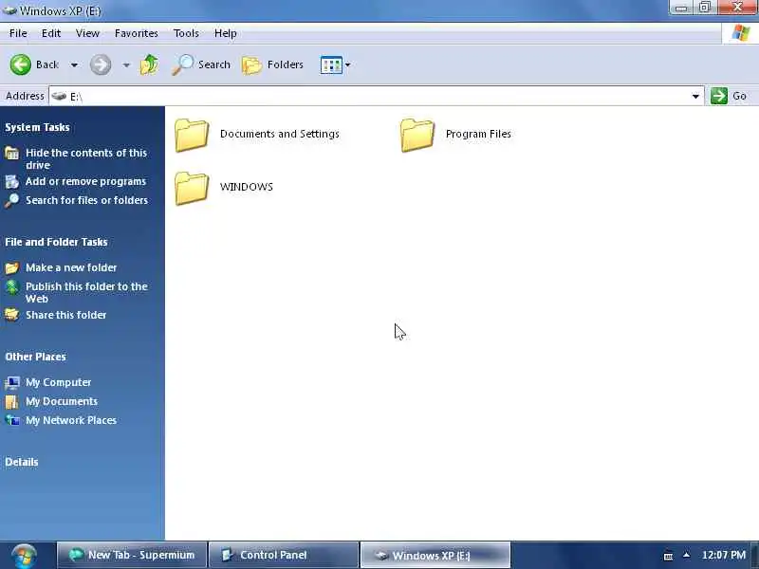Click the Documents and Settings folder name
Viewport: 759px width, 569px height.
(280, 134)
